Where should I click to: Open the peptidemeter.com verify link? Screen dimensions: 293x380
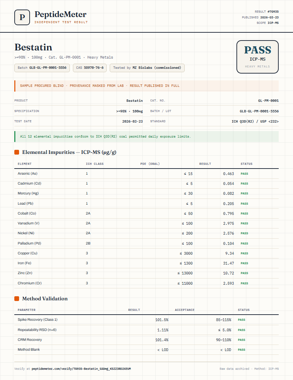(x=81, y=369)
